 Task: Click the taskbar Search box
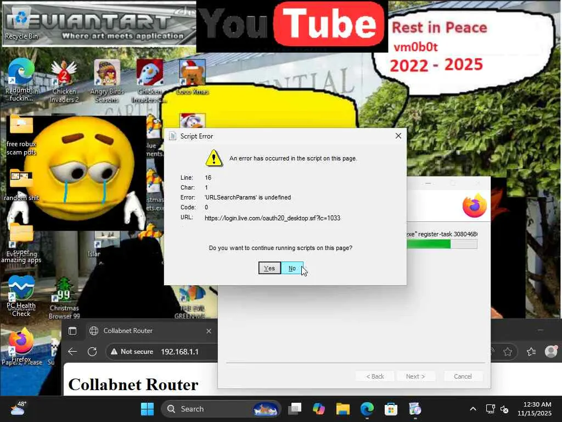click(221, 409)
